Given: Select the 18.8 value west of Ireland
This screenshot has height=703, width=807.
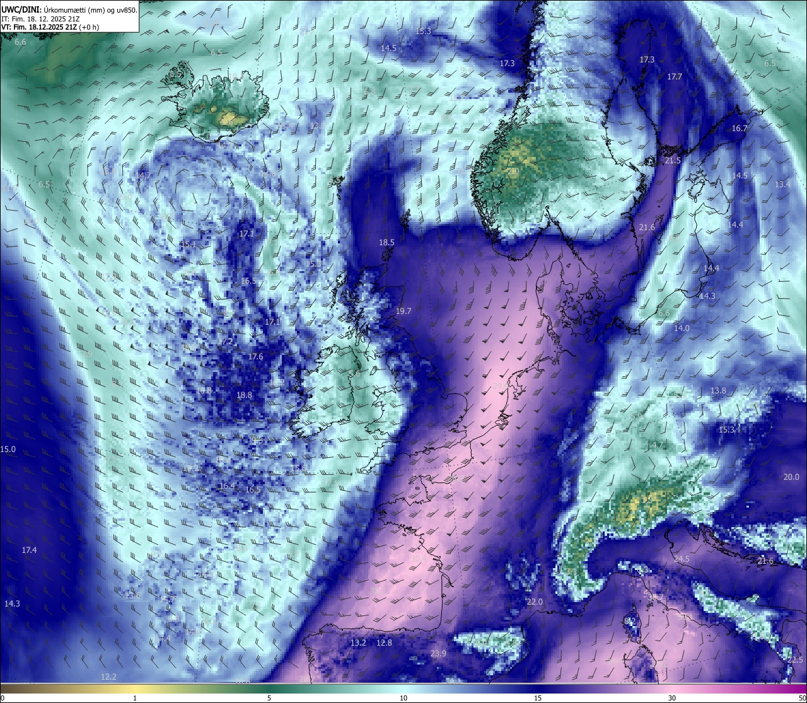Looking at the screenshot, I should [x=244, y=395].
